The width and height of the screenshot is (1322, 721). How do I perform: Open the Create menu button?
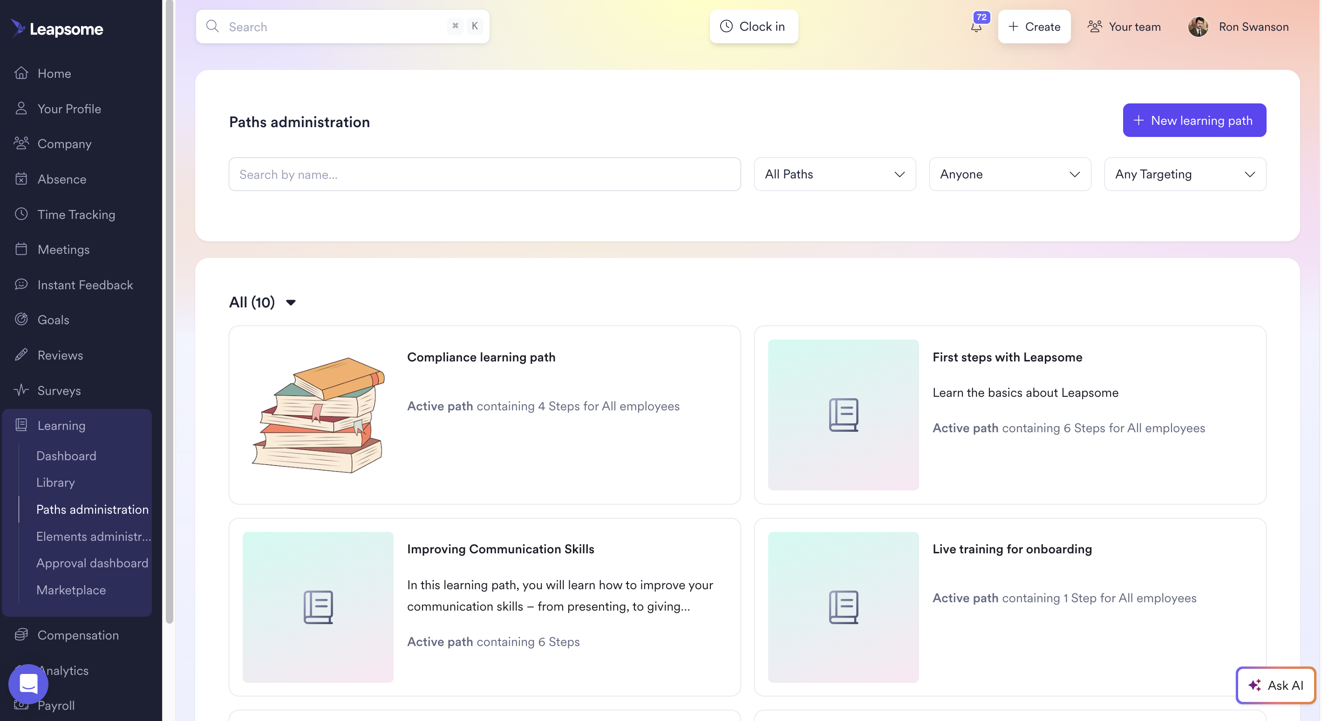(x=1034, y=26)
